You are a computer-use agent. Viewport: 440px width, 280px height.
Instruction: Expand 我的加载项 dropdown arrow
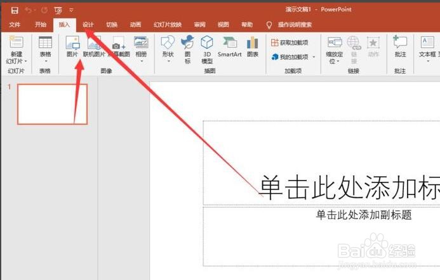coord(314,57)
